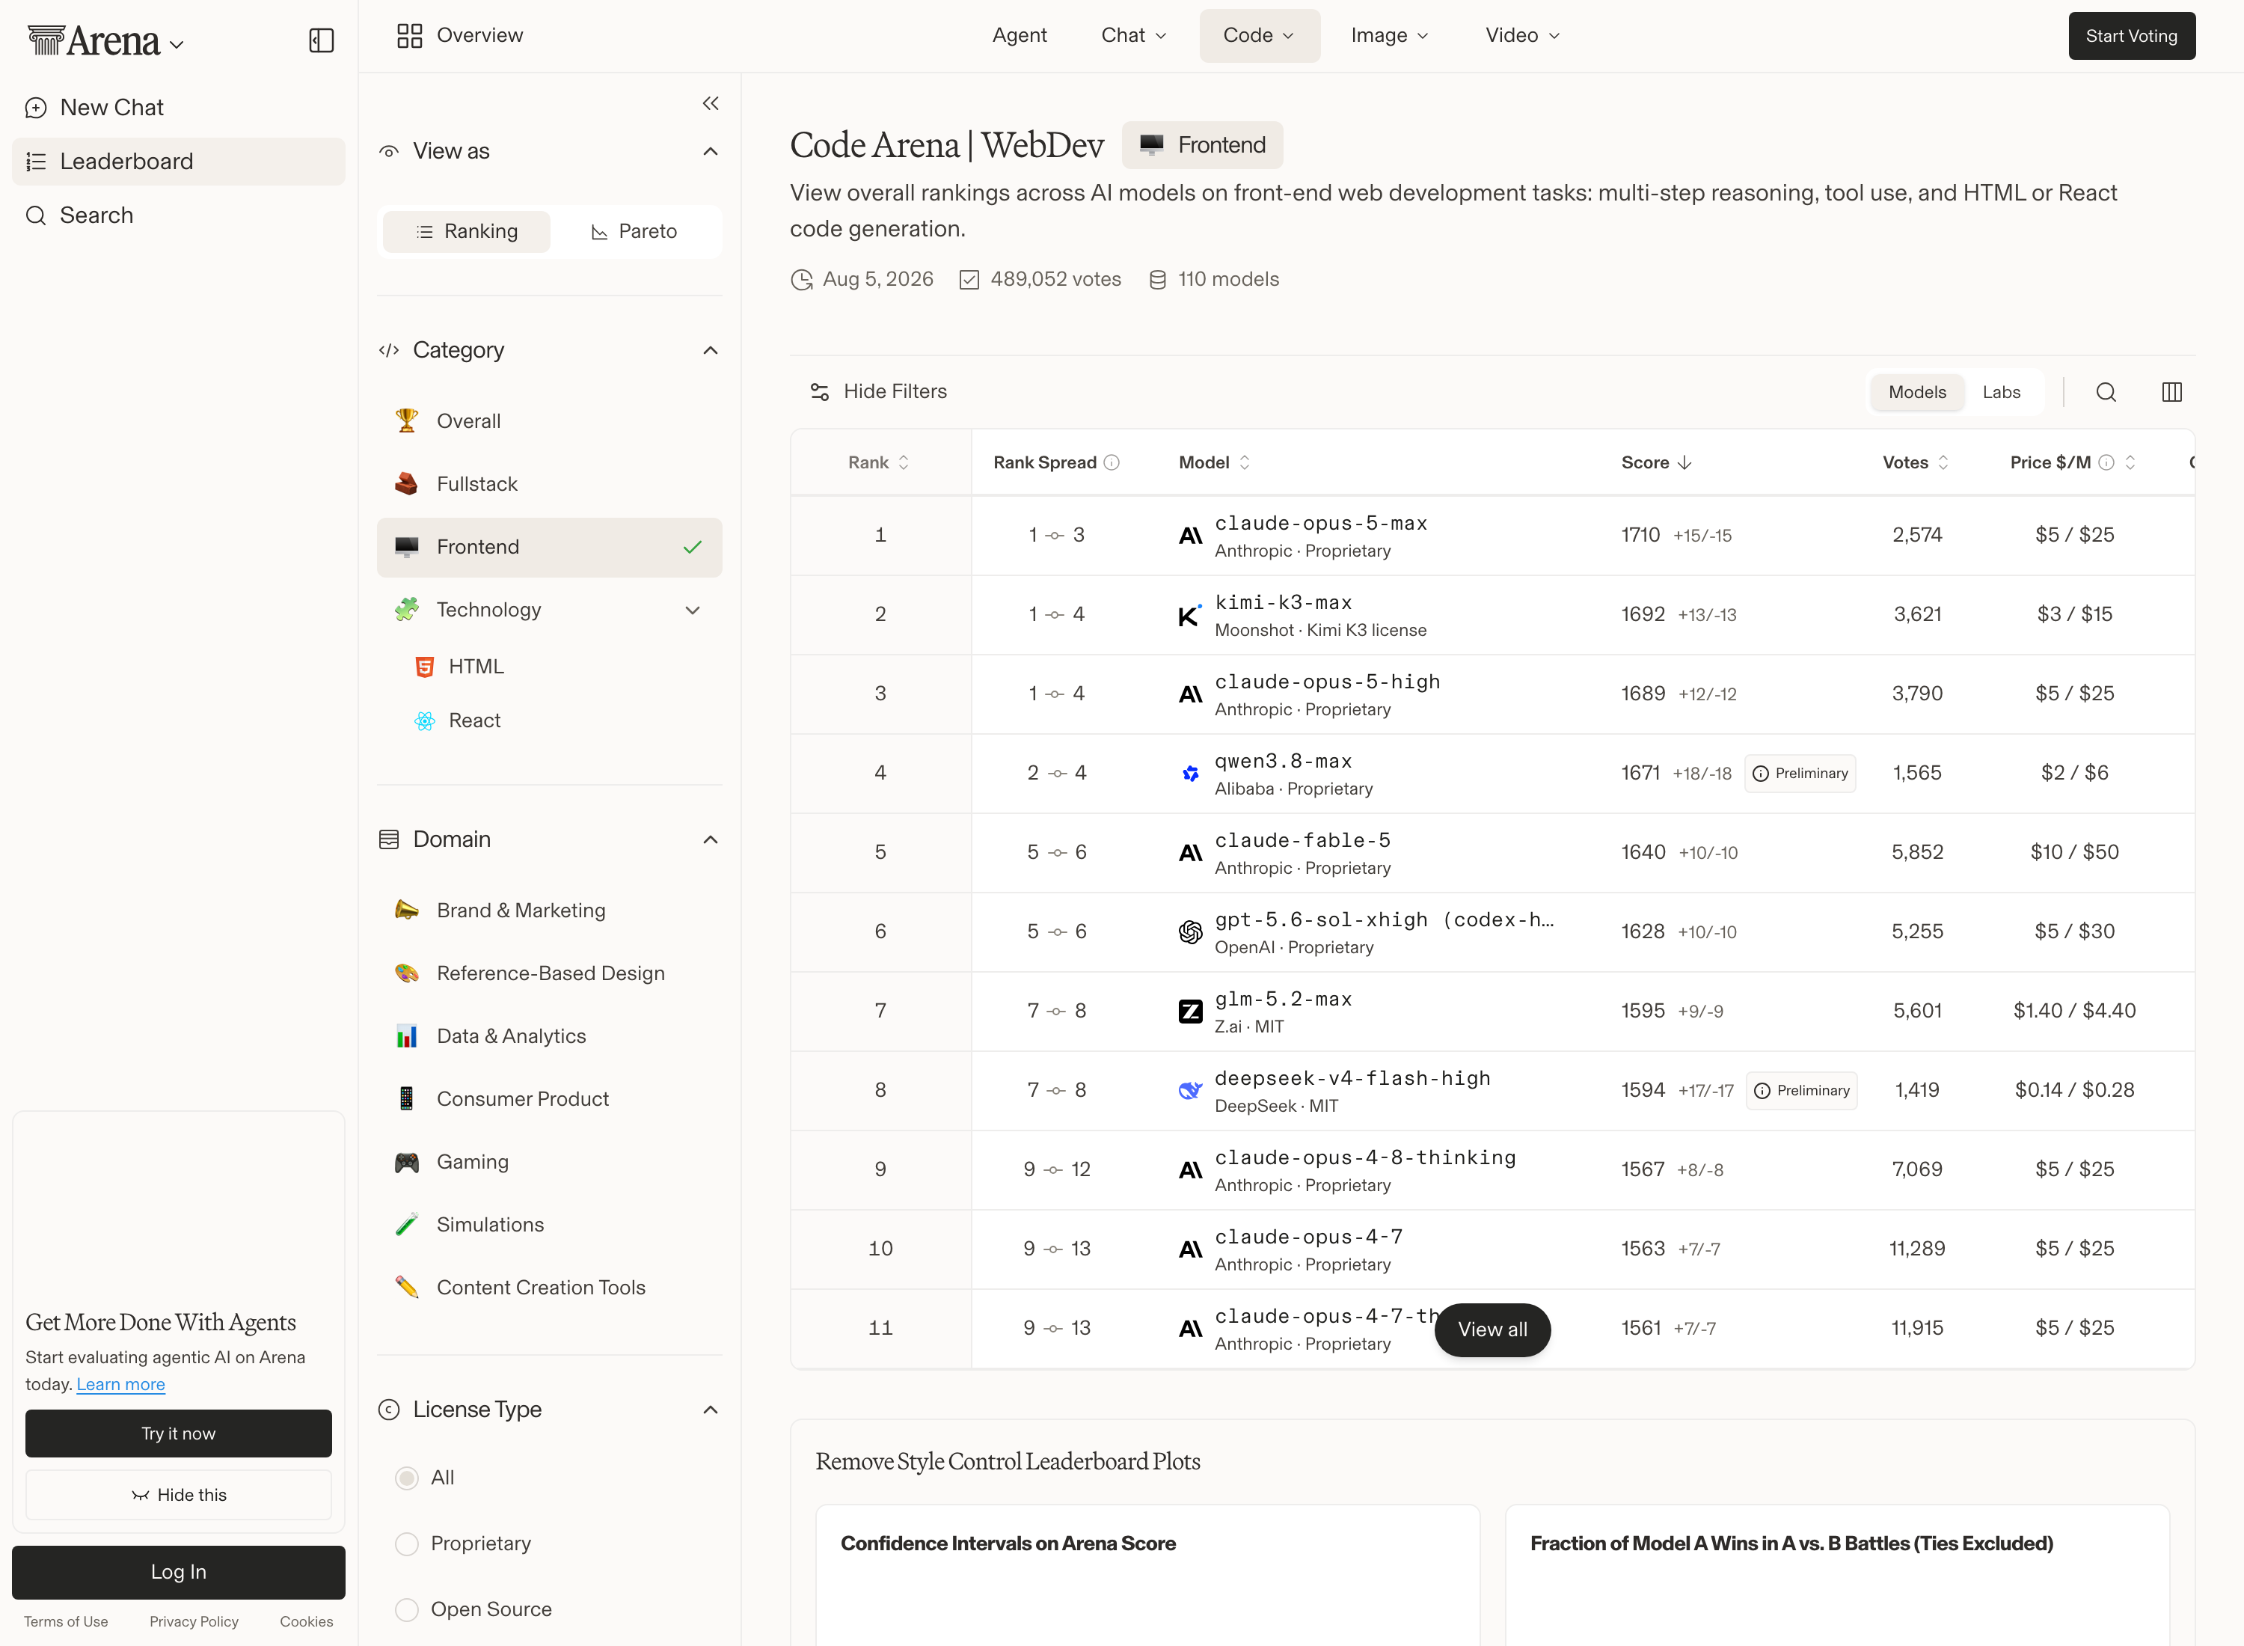The image size is (2244, 1646).
Task: Click the Start Voting button
Action: point(2132,36)
